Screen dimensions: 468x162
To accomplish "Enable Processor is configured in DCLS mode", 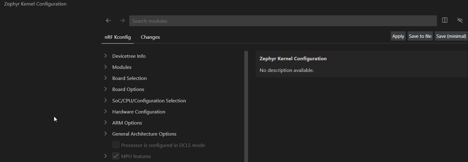I will click(116, 145).
